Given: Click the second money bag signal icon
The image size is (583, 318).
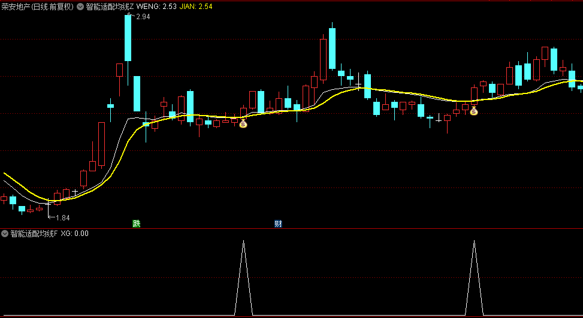Looking at the screenshot, I should (474, 110).
